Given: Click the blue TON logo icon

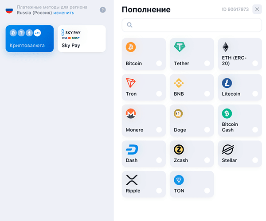Looking at the screenshot, I should (179, 180).
